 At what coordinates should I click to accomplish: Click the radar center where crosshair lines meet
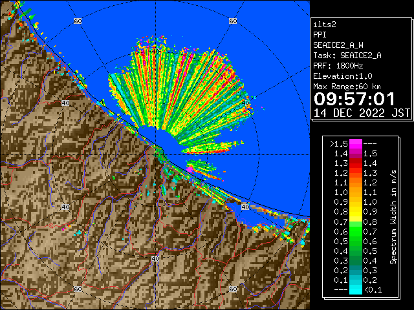[x=155, y=155]
